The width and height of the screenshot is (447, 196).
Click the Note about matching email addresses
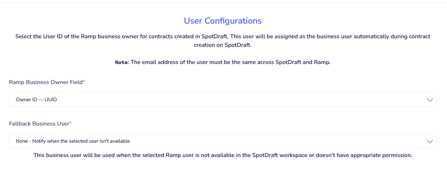[223, 62]
